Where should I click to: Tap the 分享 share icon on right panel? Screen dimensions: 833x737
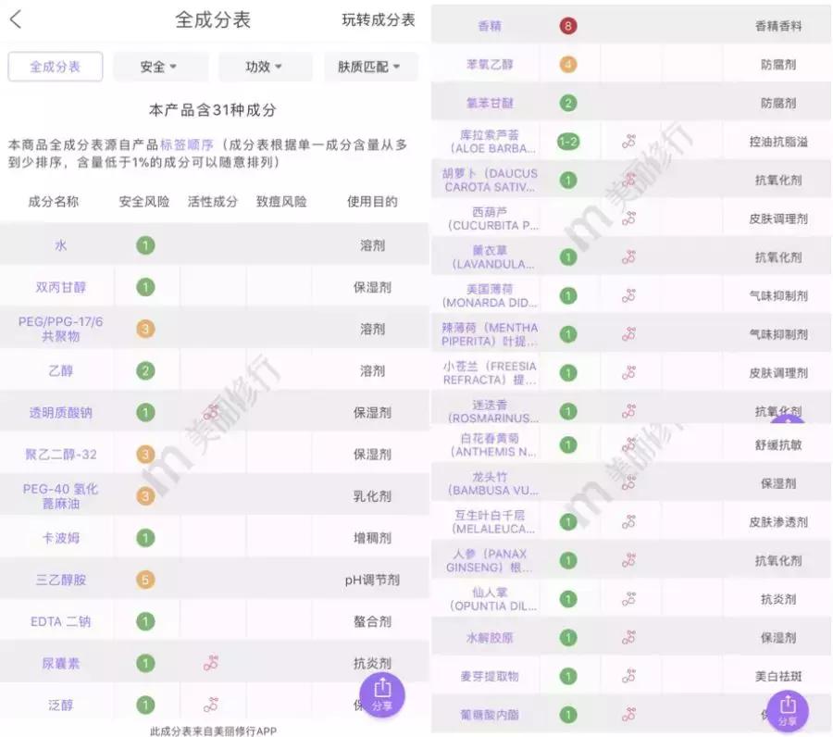[x=788, y=711]
